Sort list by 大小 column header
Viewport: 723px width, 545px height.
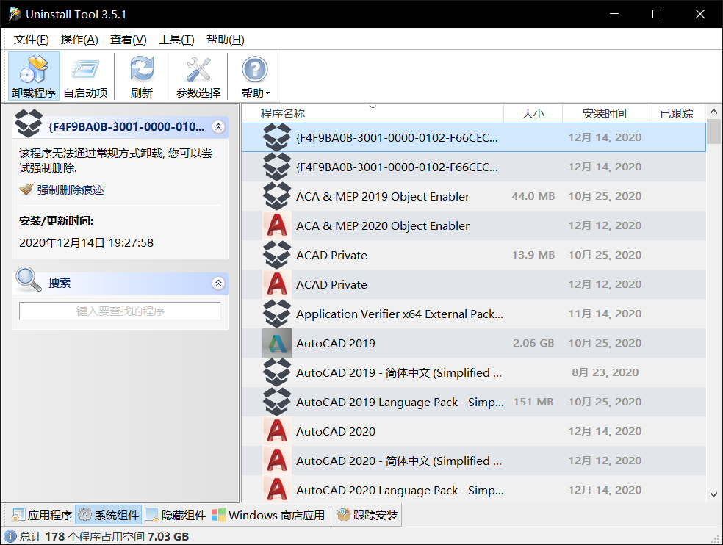coord(533,113)
